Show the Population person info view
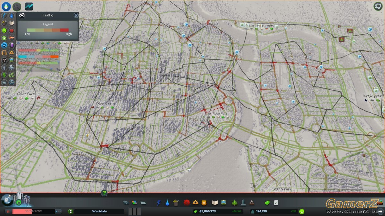Image resolution: width=385 pixels, height=216 pixels. (x=4, y=67)
